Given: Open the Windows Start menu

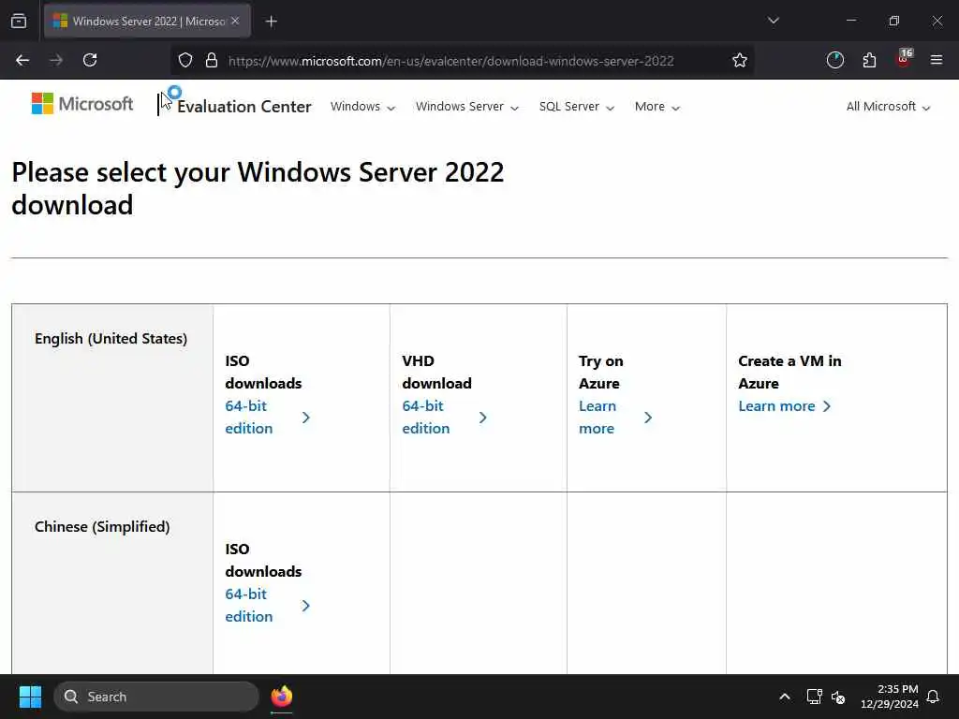Looking at the screenshot, I should (30, 697).
